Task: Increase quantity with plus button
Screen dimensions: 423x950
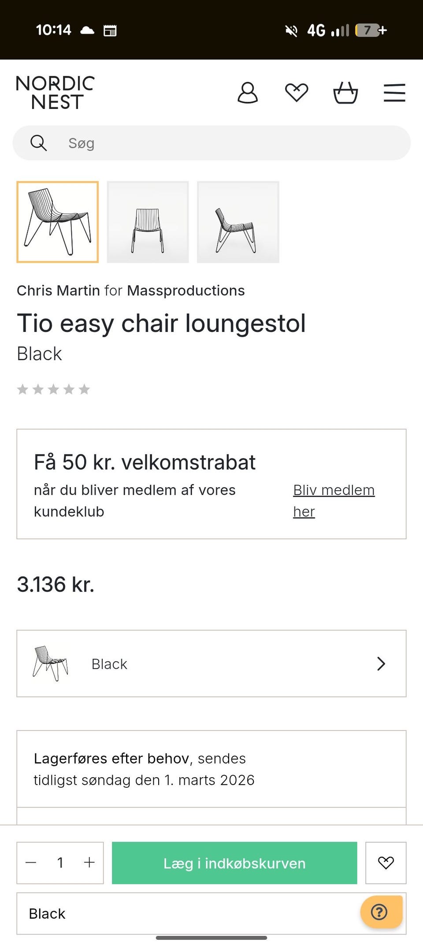Action: point(89,863)
